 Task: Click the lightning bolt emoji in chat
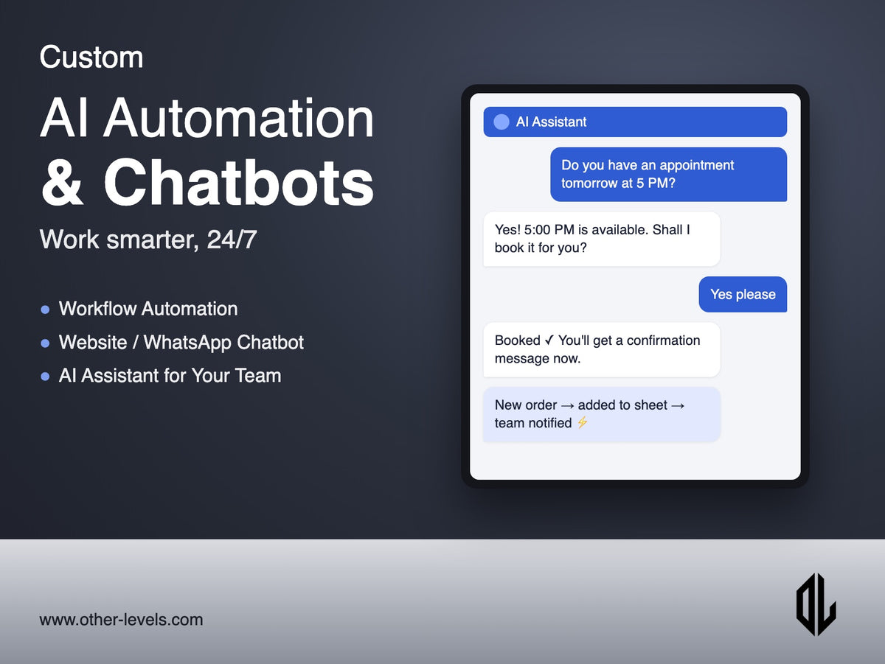click(x=583, y=422)
